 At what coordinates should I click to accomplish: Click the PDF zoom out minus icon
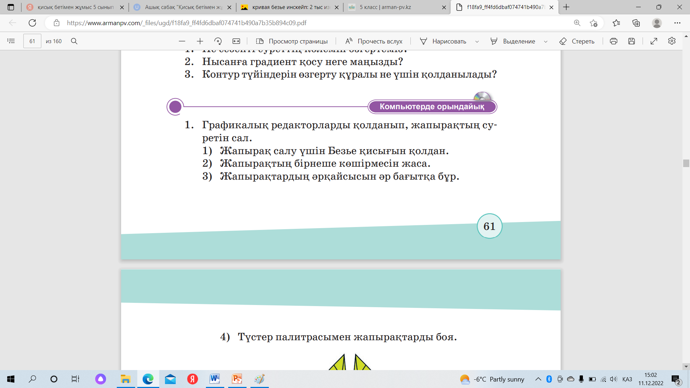pyautogui.click(x=182, y=41)
